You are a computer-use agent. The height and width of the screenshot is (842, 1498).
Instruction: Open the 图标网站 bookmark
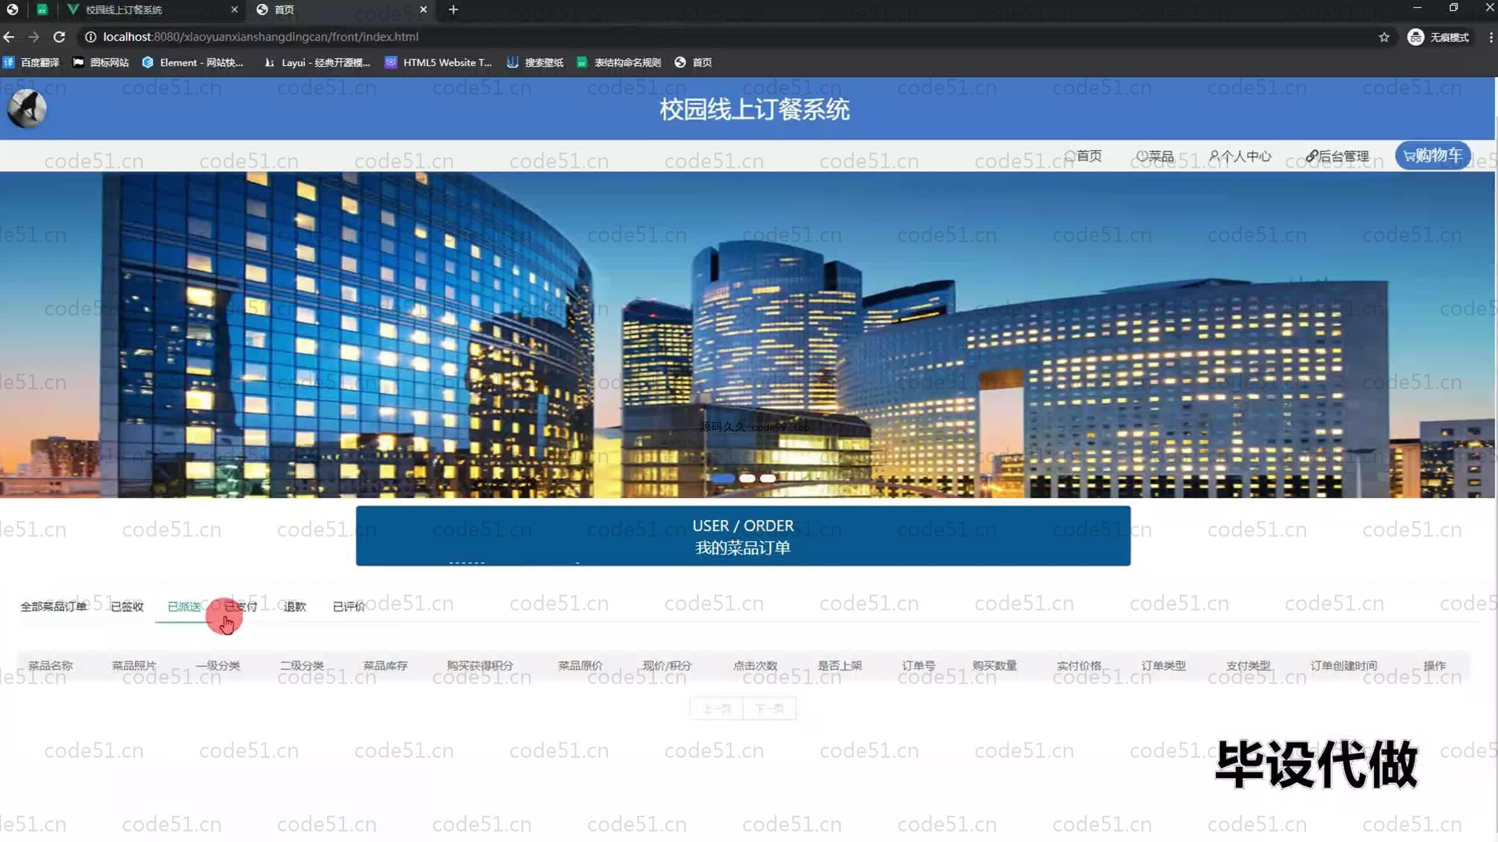point(101,63)
